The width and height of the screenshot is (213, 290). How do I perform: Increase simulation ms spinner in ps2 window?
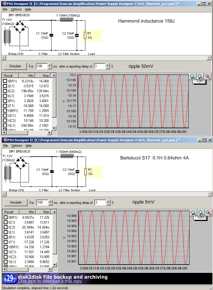[50, 201]
